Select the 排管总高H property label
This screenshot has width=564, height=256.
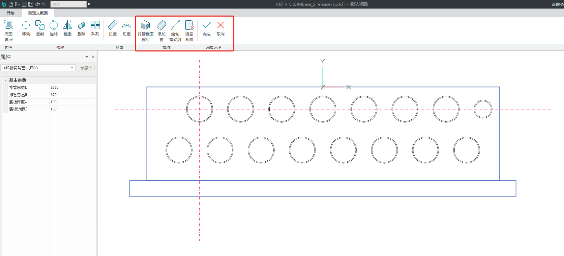tap(18, 95)
